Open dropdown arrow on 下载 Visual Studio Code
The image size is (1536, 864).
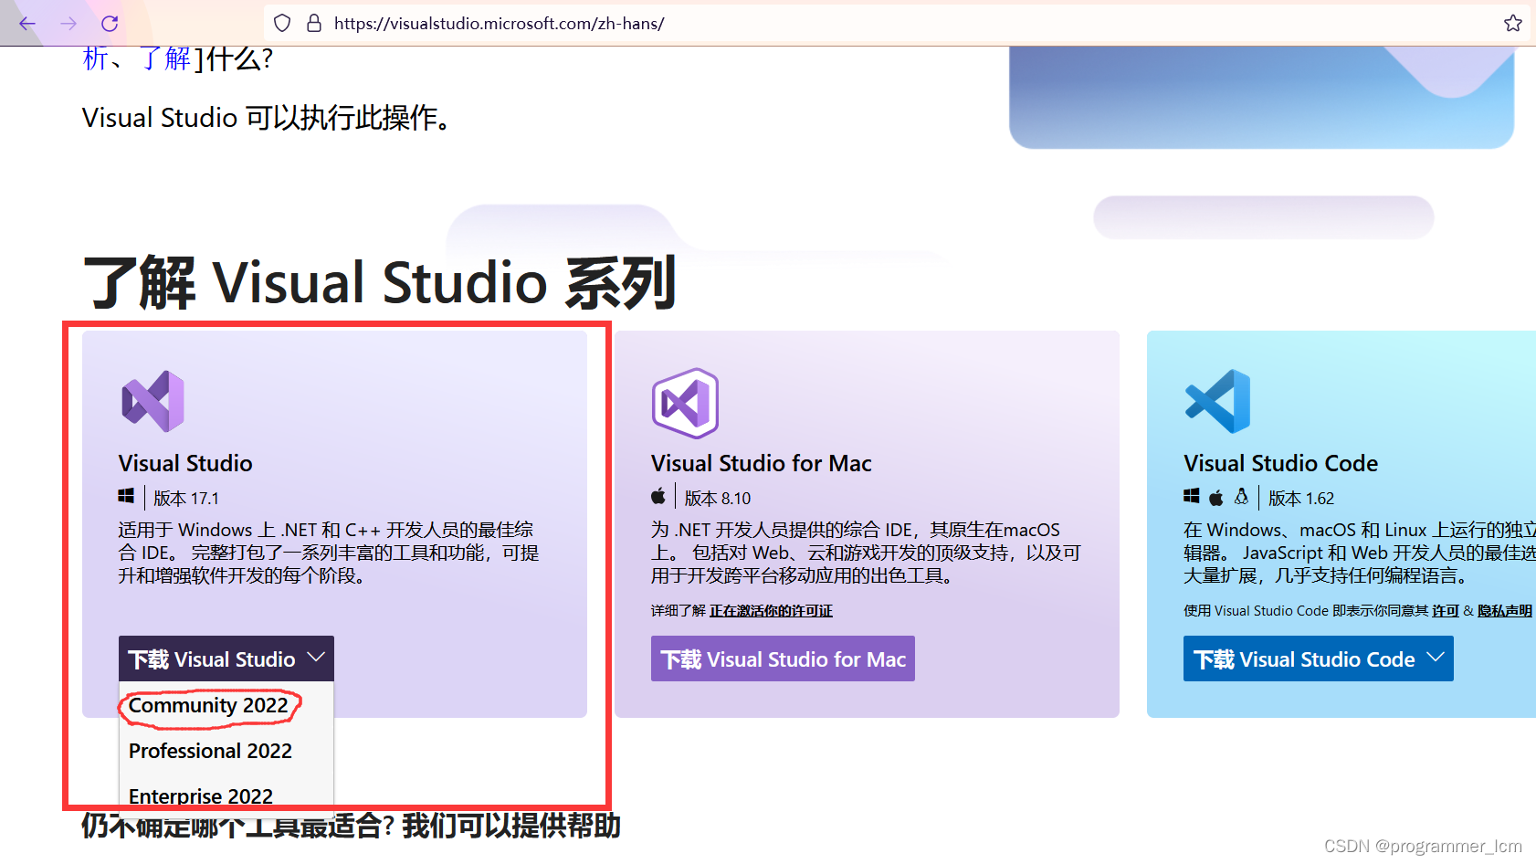coord(1436,658)
